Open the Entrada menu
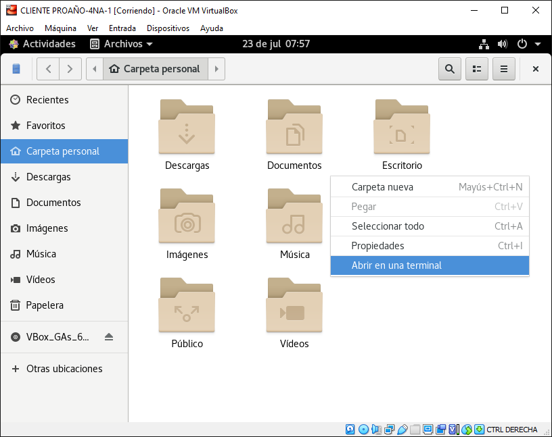The image size is (552, 437). coord(122,28)
